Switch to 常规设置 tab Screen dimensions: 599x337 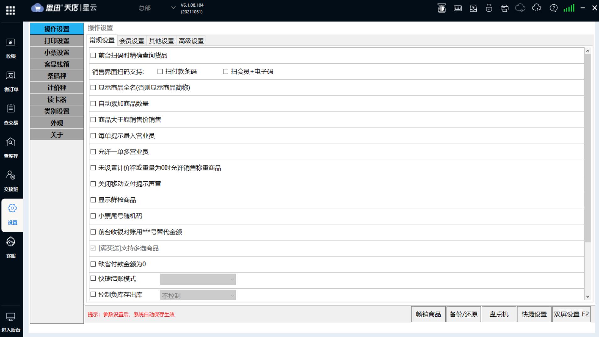pos(102,40)
